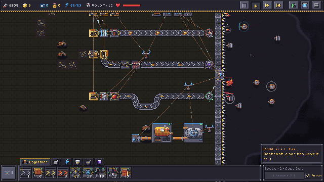Select the red turret ending the top conveyor
Viewport: 324px width, 182px height.
(209, 33)
